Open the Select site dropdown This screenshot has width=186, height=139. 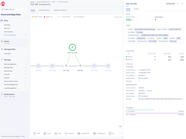(x=118, y=17)
